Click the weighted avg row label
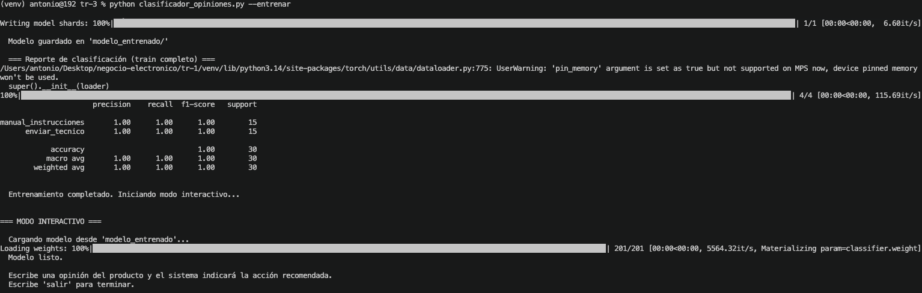 point(59,168)
